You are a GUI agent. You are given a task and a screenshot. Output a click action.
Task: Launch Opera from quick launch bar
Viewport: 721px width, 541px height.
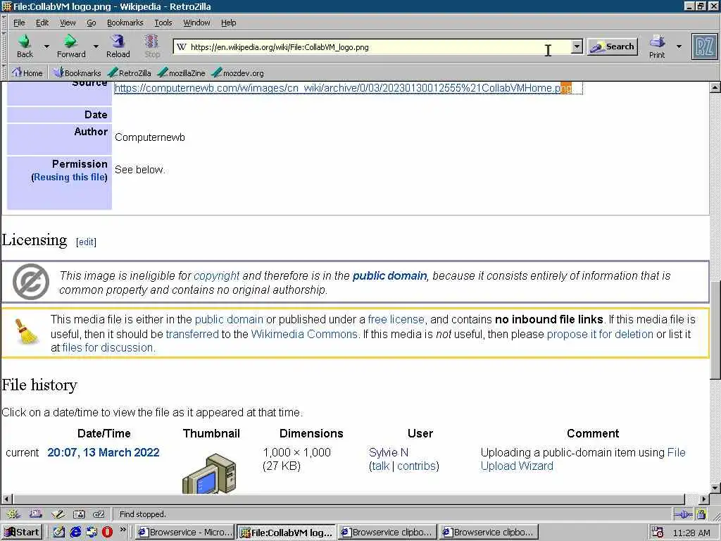tap(107, 532)
